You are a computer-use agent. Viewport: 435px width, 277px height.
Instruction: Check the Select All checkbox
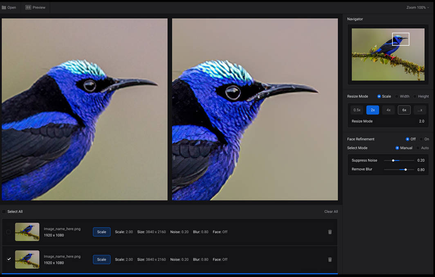coord(4,212)
